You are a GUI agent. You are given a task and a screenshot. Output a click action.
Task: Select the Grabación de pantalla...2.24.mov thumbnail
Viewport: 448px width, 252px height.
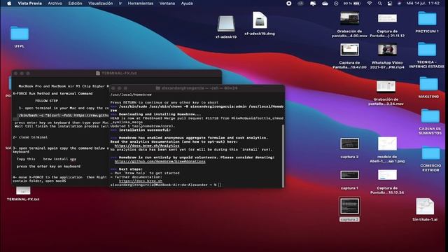click(x=386, y=86)
